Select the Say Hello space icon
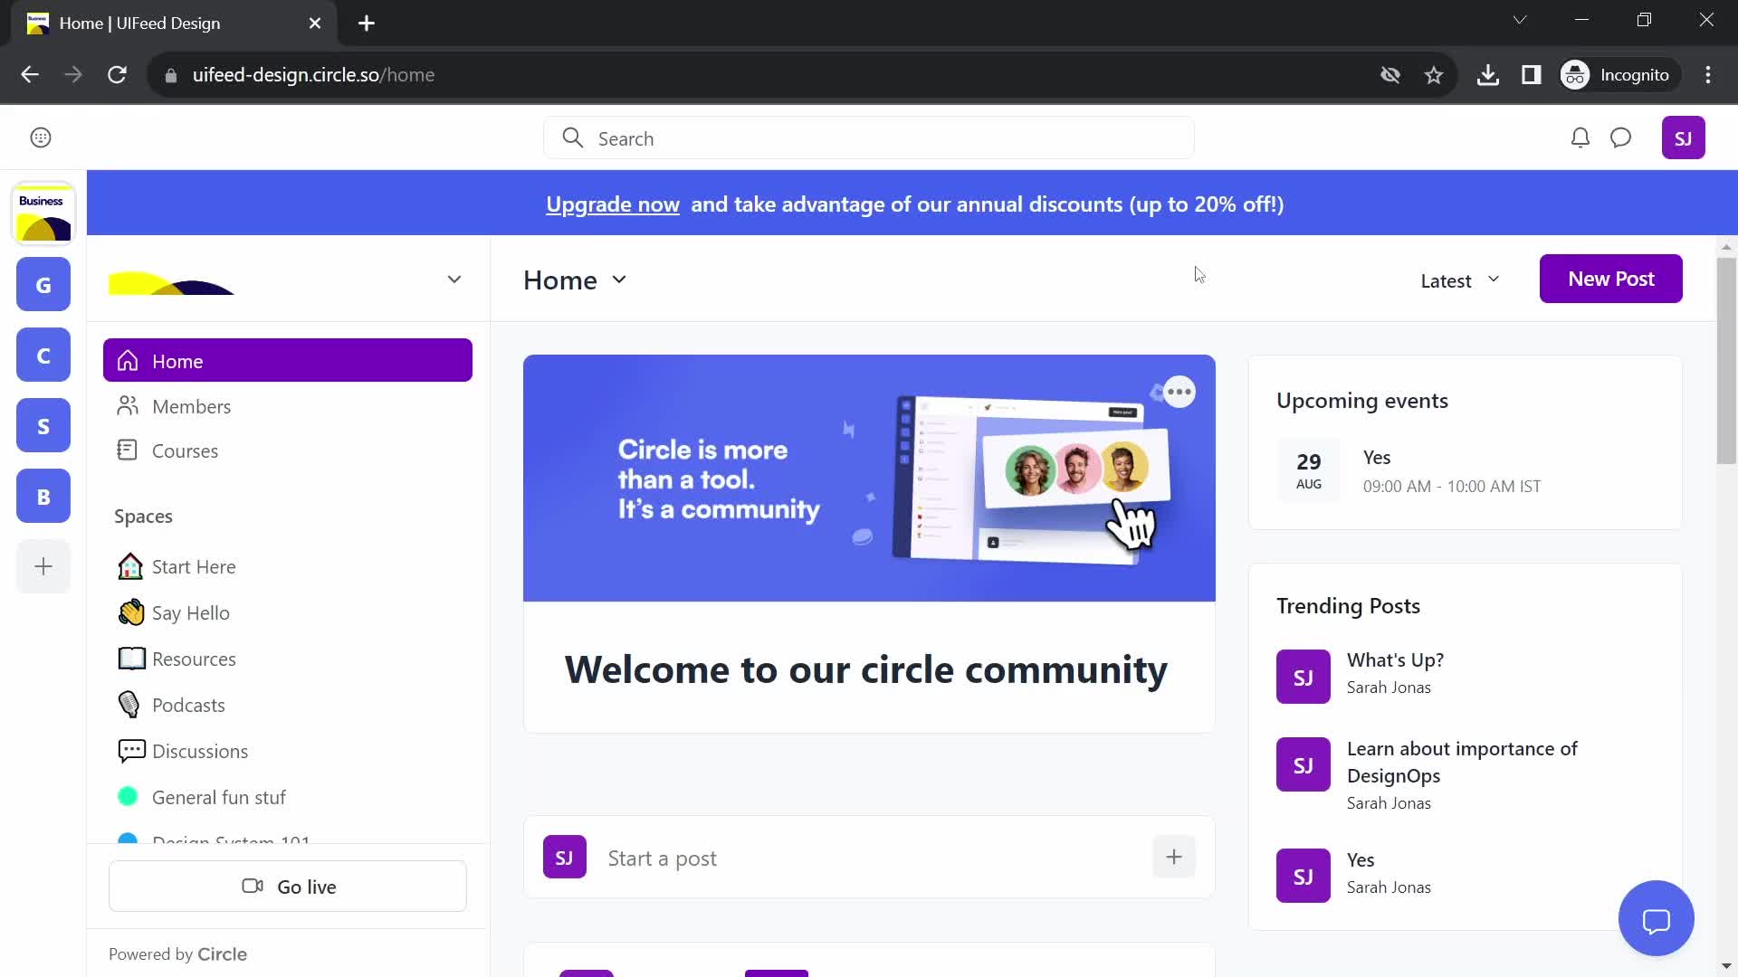This screenshot has height=977, width=1738. [130, 612]
